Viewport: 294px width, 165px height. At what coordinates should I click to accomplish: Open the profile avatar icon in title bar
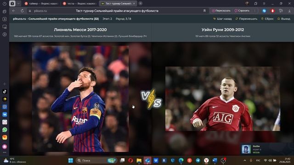point(247,3)
